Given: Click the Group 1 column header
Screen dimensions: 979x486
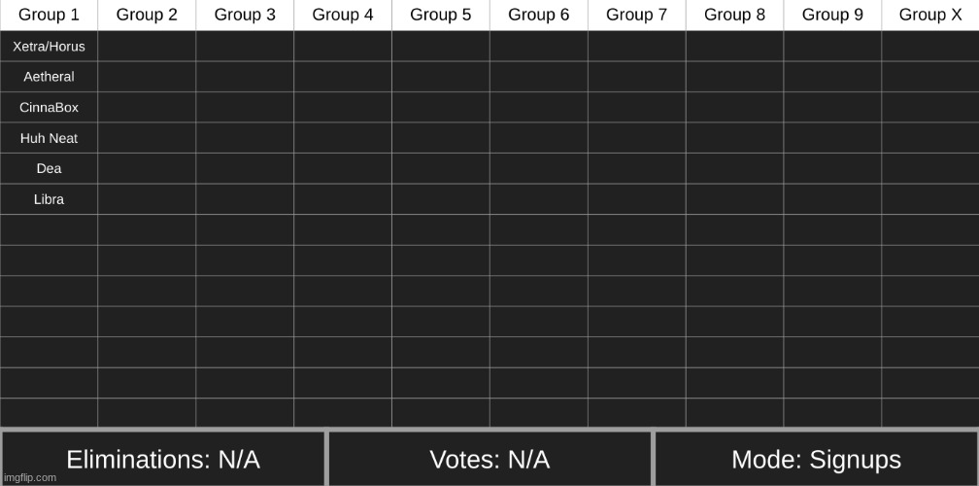Looking at the screenshot, I should click(x=49, y=15).
